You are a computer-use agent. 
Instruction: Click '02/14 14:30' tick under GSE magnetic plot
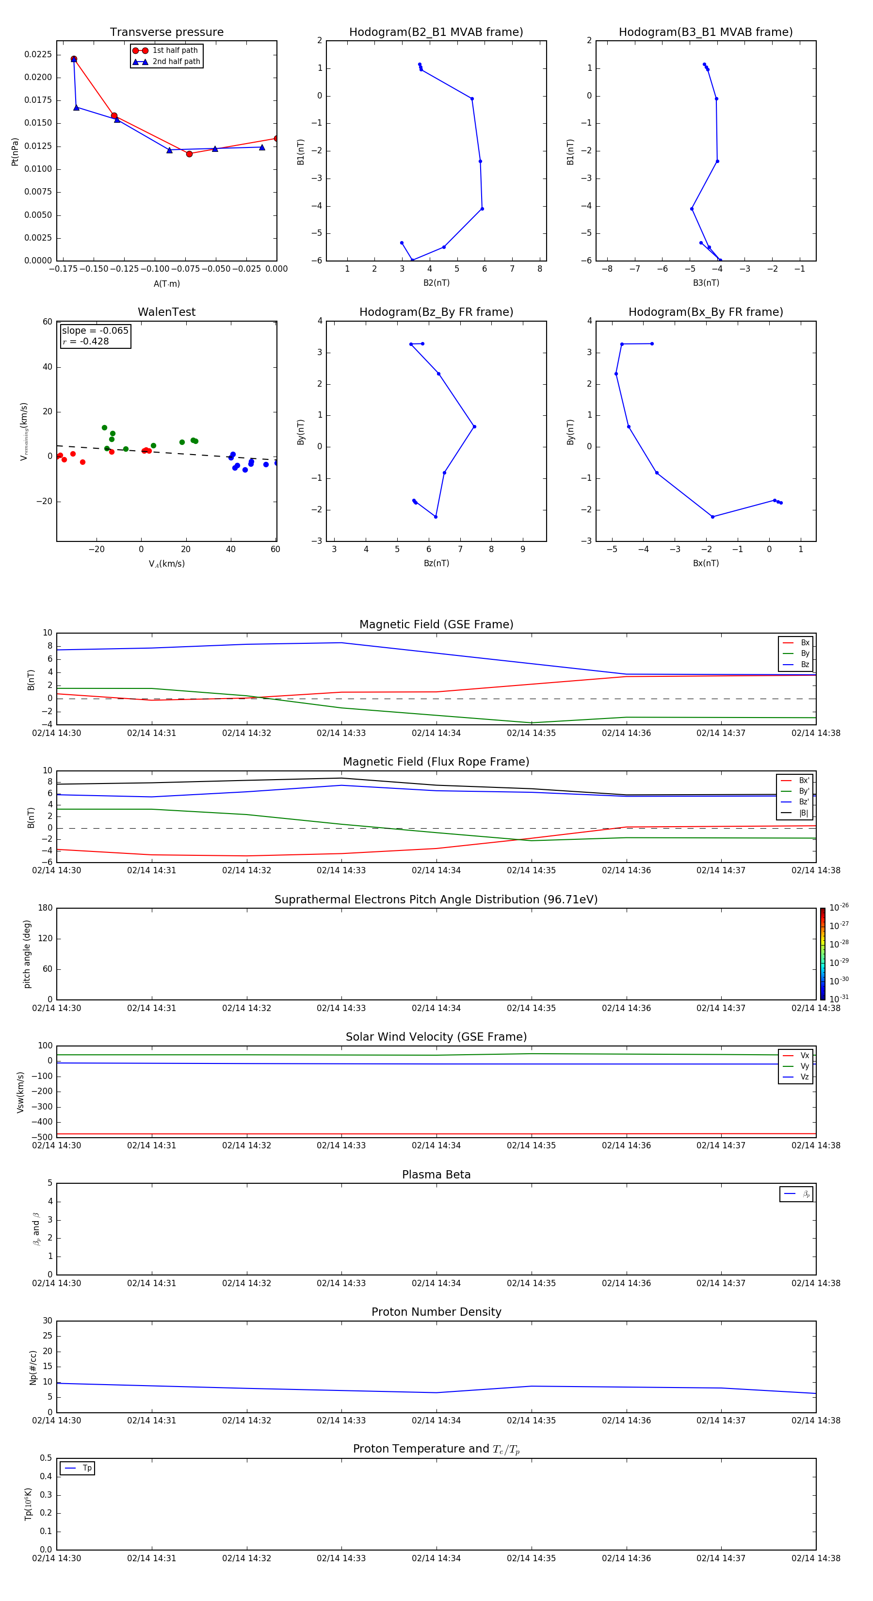point(57,734)
